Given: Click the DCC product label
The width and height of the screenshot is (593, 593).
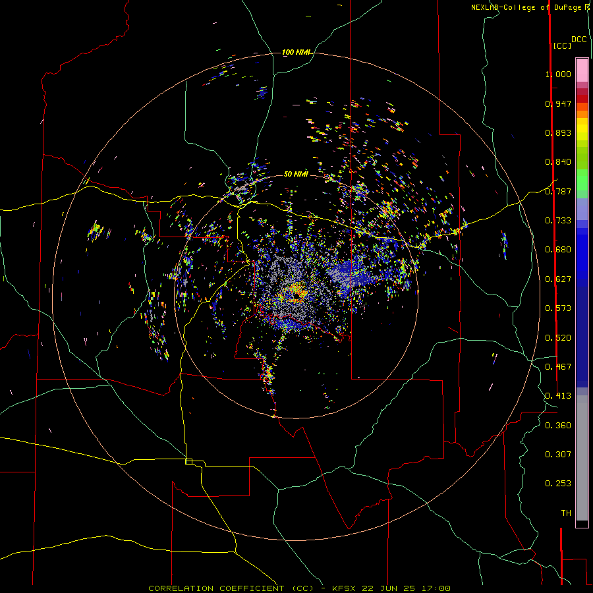Looking at the screenshot, I should (579, 40).
